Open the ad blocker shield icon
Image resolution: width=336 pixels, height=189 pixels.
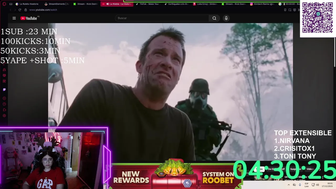(295, 10)
